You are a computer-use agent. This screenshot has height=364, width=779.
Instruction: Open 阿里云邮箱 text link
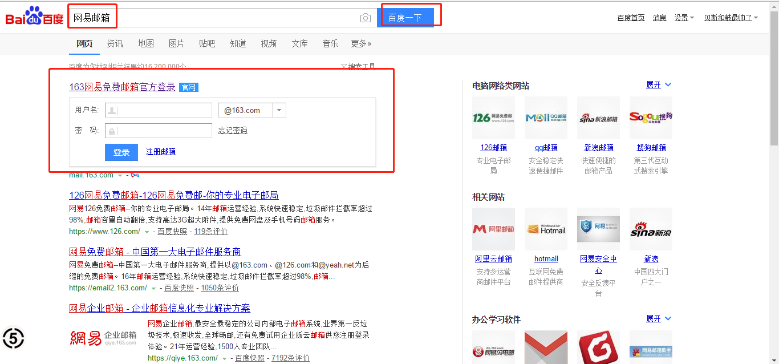pyautogui.click(x=493, y=258)
